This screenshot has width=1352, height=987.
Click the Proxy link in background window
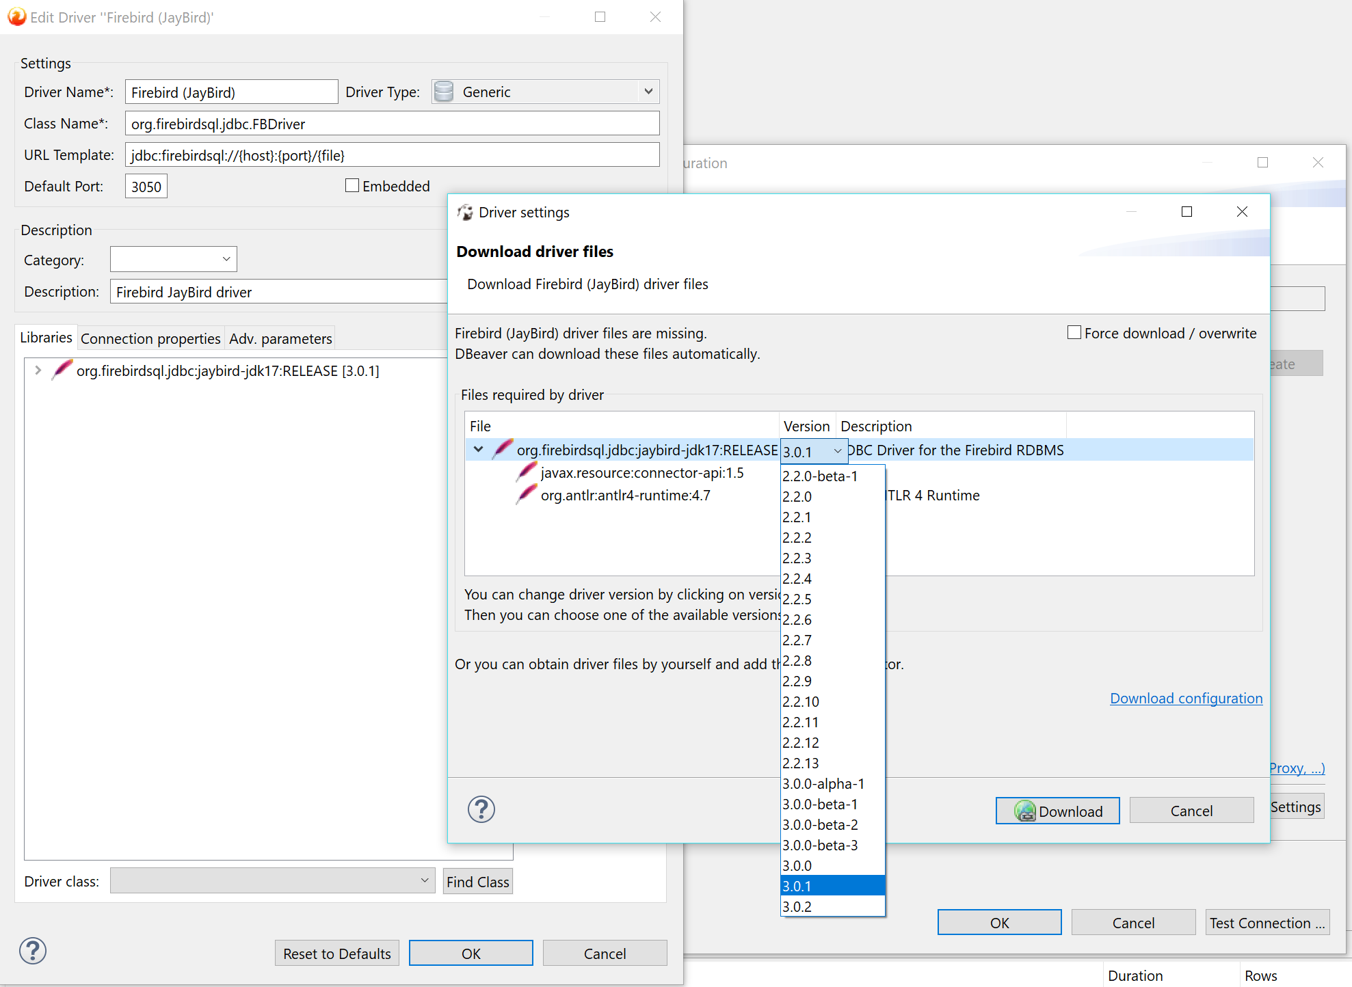point(1297,768)
